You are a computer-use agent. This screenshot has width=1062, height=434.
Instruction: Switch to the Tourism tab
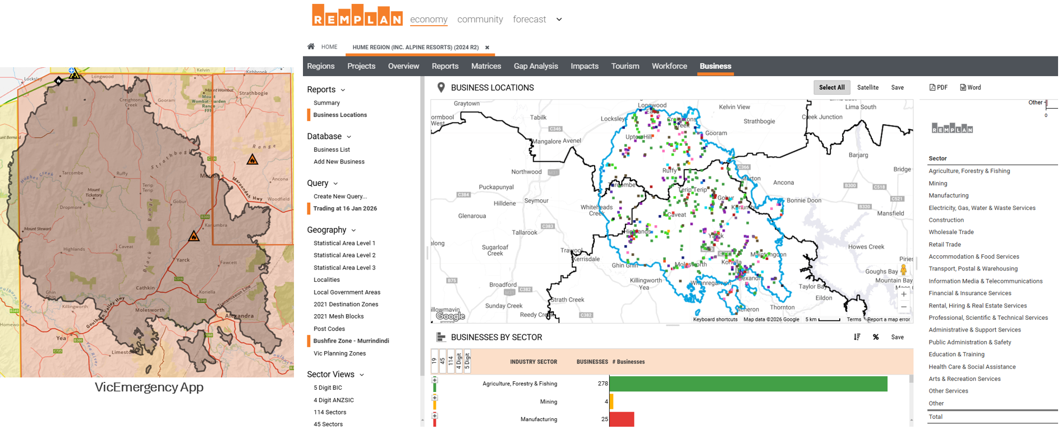(625, 66)
